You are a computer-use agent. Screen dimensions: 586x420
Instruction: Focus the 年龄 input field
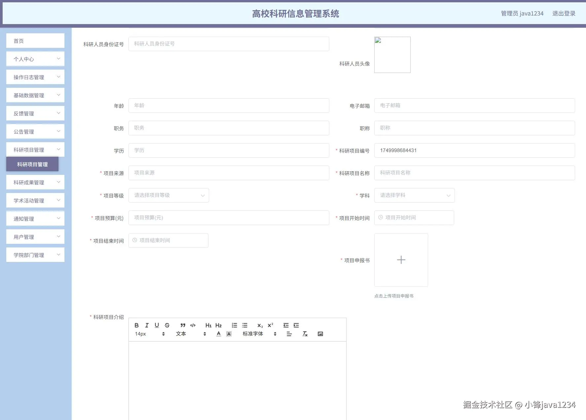229,106
